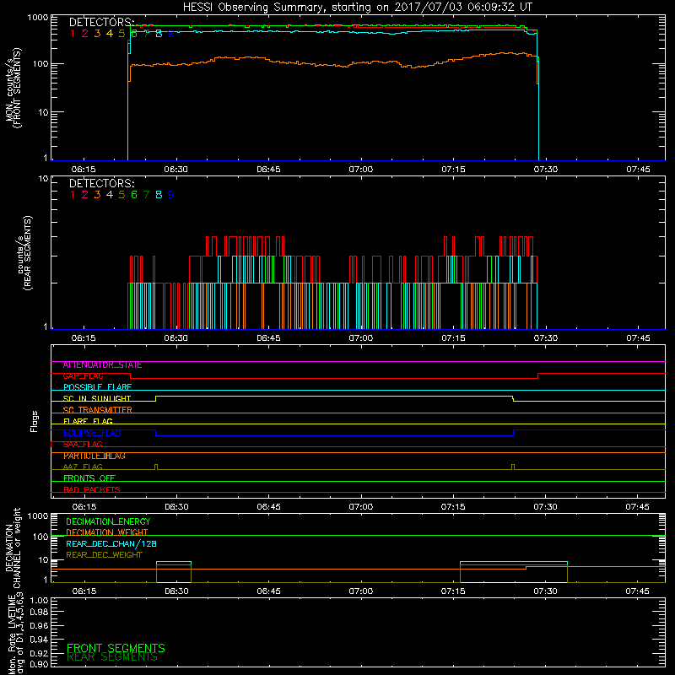Click '07:45' time tick under front segments panel
Image resolution: width=675 pixels, height=675 pixels.
(x=638, y=170)
